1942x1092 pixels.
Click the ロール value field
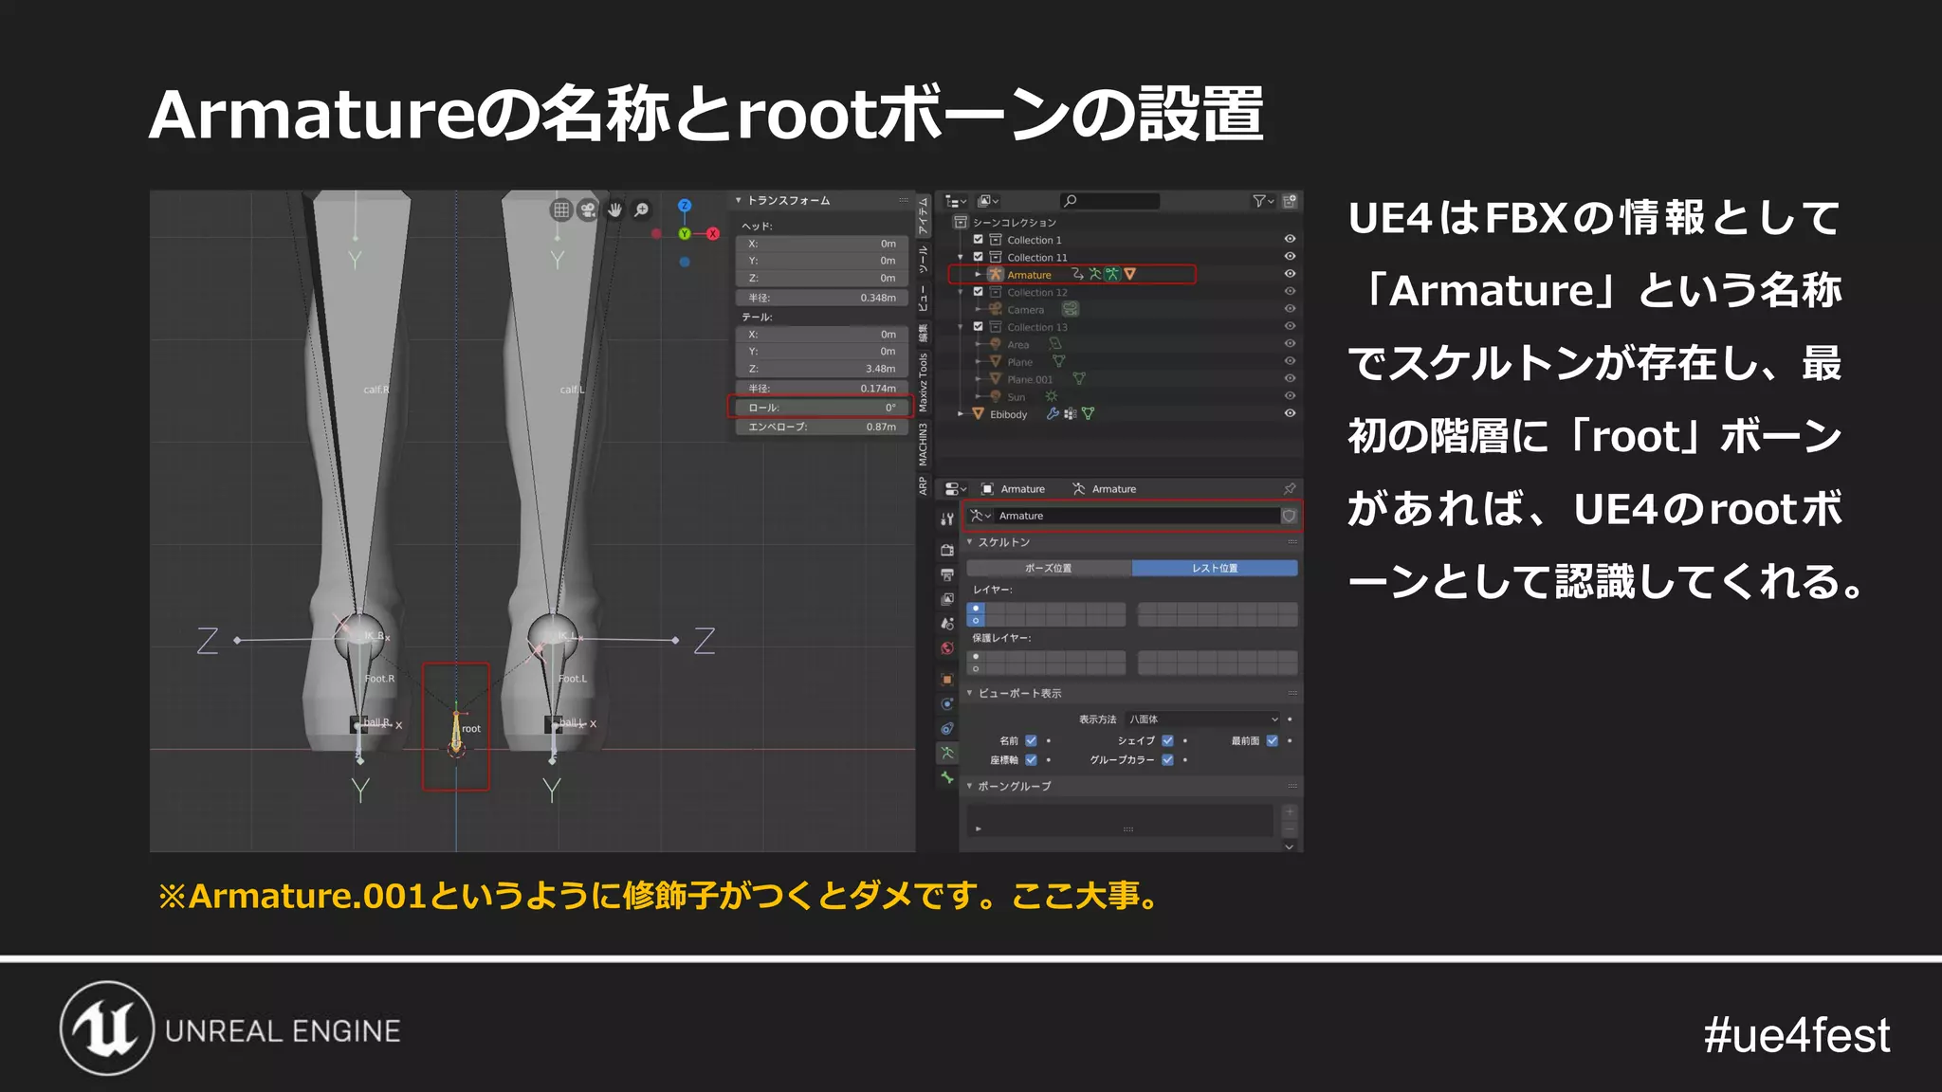pos(822,408)
